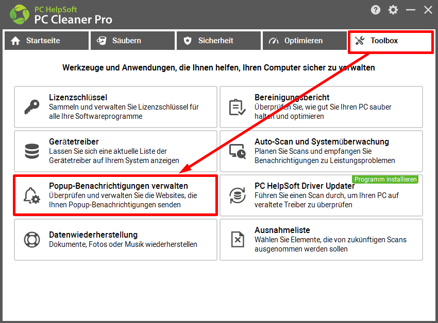This screenshot has height=323, width=438.
Task: Click the lifebuoy icon for Datenwiederherstellung
Action: click(32, 240)
